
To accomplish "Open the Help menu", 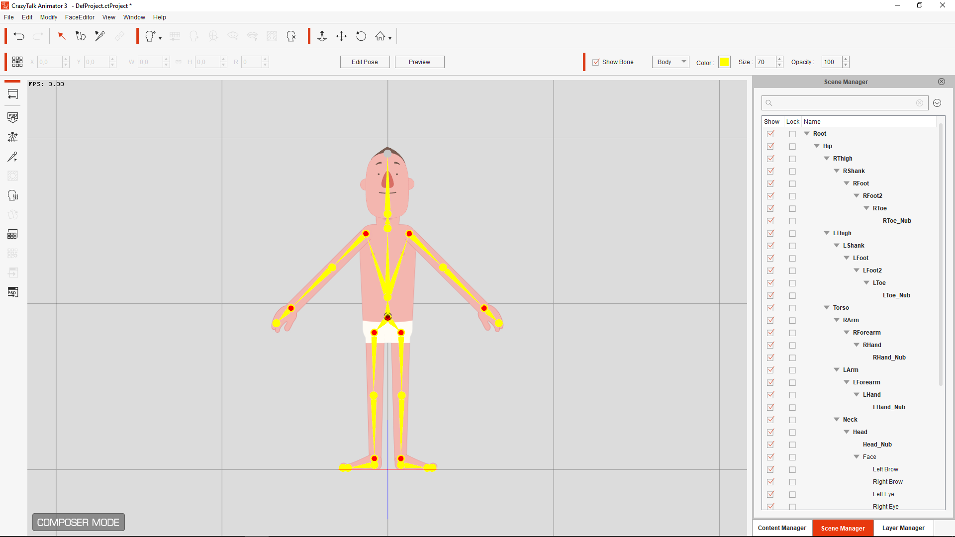I will point(160,17).
